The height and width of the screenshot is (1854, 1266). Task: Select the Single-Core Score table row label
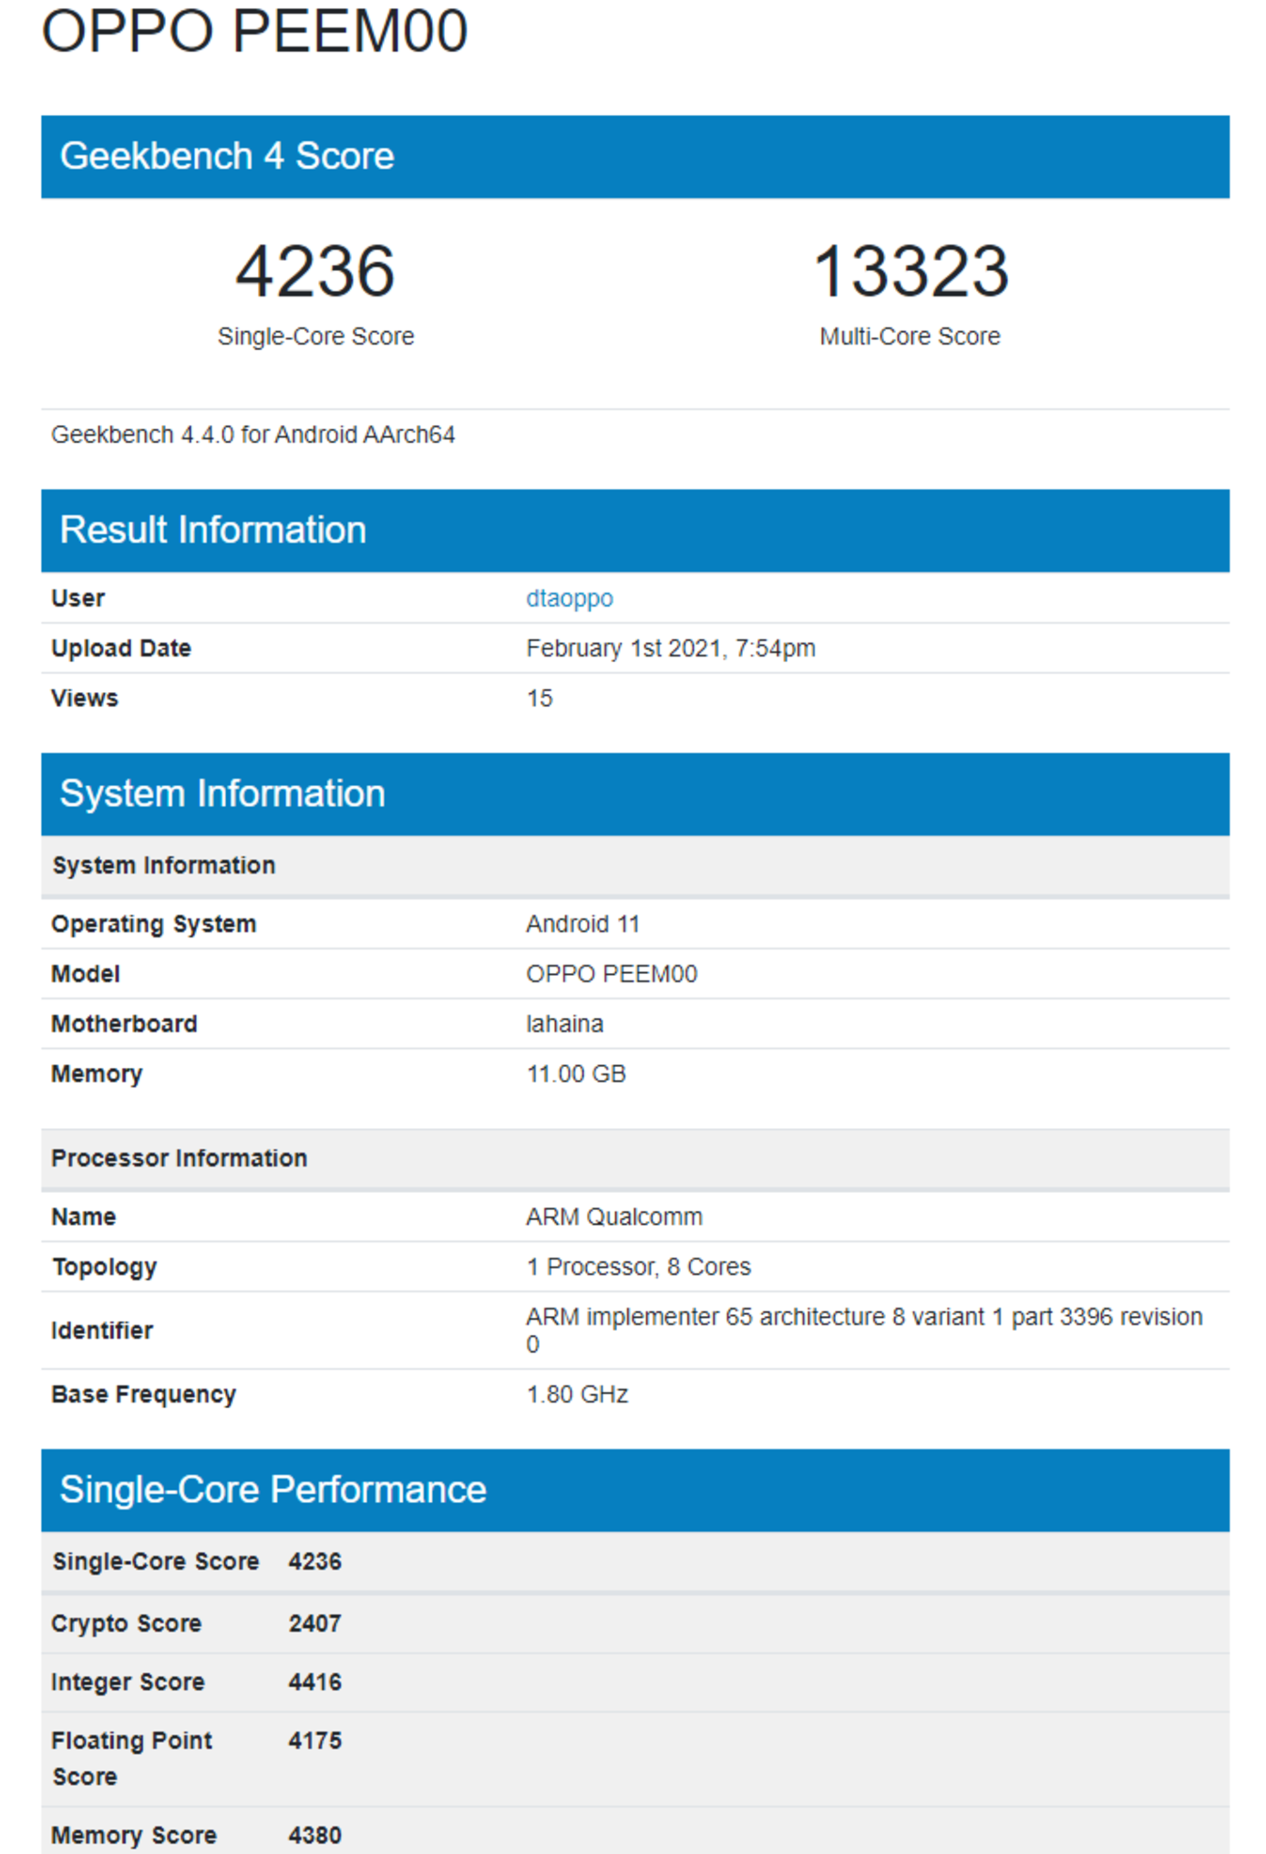tap(156, 1562)
